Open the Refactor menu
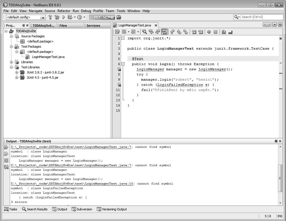Image resolution: width=286 pixels, height=221 pixels. tap(64, 11)
